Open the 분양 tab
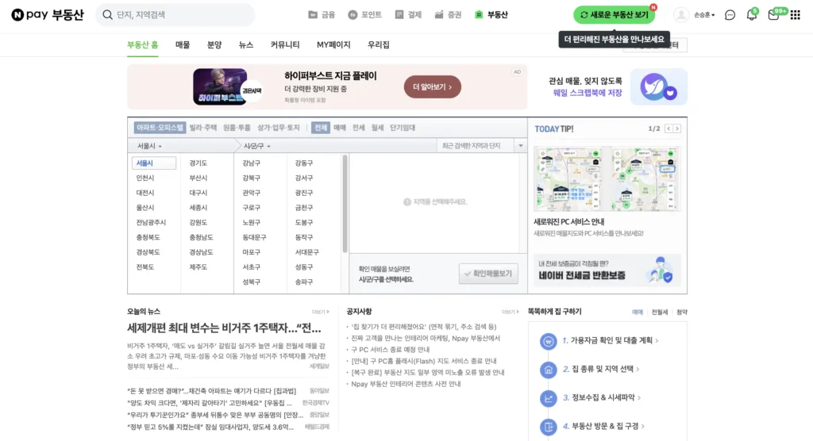 click(x=214, y=45)
